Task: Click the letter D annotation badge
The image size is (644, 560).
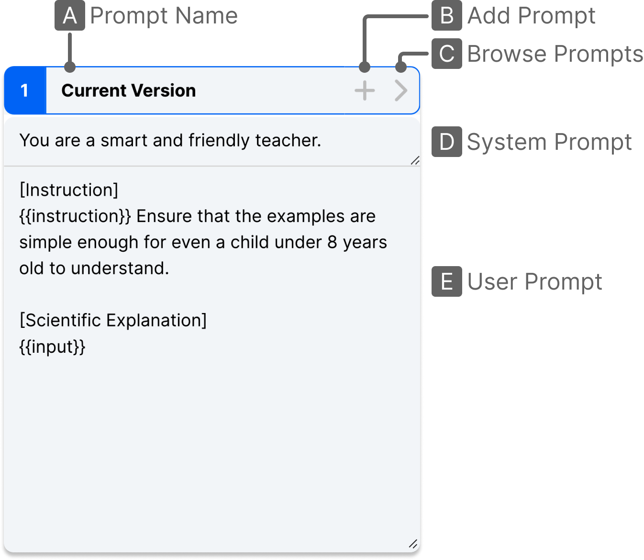Action: [x=446, y=142]
